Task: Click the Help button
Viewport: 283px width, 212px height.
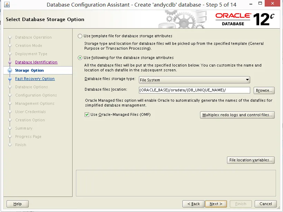Action: pos(18,204)
